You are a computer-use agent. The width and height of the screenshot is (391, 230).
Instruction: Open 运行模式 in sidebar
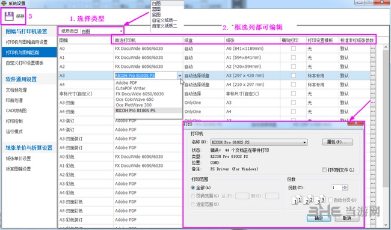click(x=14, y=132)
